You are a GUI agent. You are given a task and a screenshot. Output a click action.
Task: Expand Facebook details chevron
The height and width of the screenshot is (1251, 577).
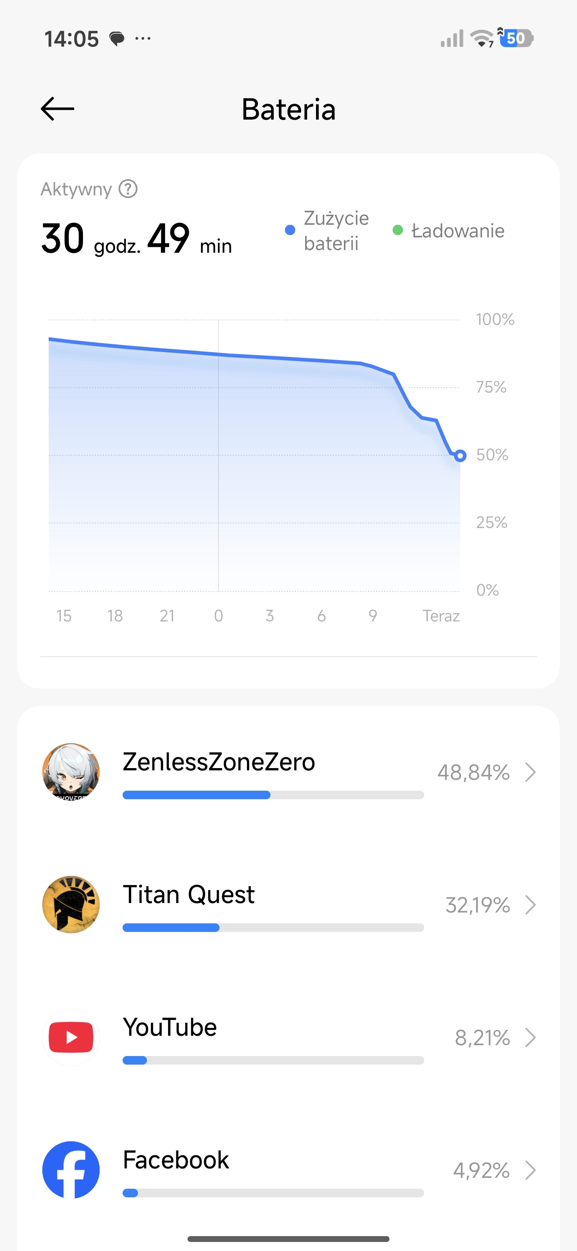[531, 1170]
